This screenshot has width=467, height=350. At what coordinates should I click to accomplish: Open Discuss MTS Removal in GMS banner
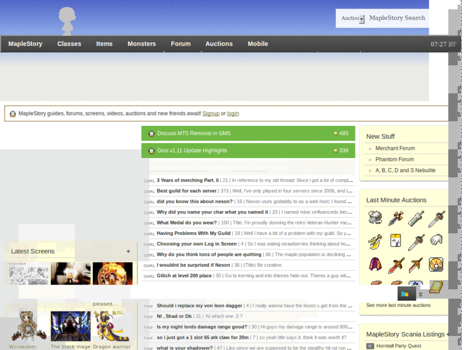point(248,134)
